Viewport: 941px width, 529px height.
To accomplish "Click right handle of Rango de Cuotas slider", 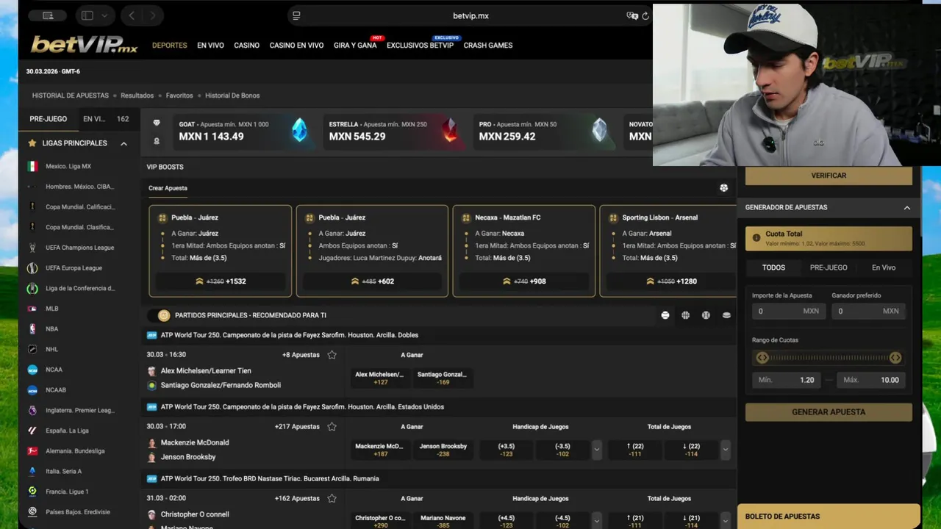I will tap(895, 358).
